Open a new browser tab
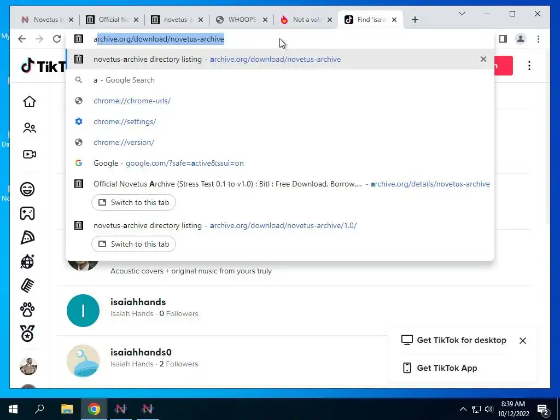Screen dimensions: 560x420 click(x=415, y=20)
